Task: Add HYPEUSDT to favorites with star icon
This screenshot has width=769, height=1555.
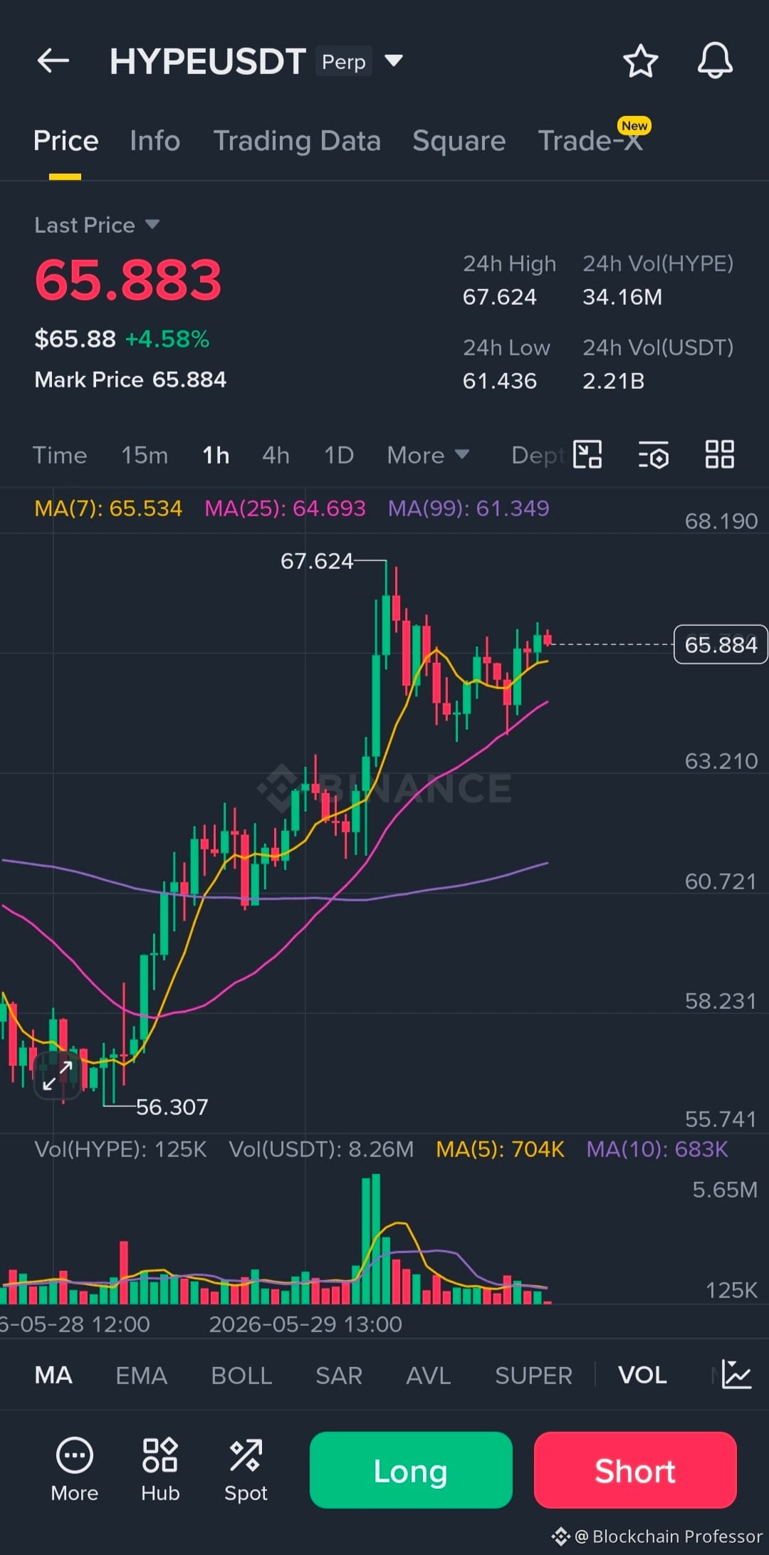Action: pyautogui.click(x=640, y=61)
